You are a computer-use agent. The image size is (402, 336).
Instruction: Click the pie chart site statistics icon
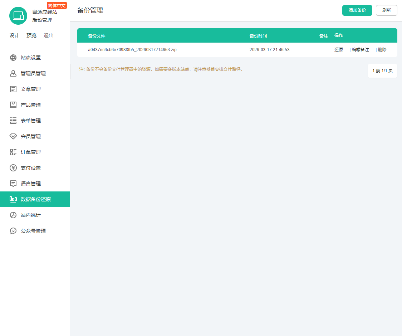pyautogui.click(x=13, y=215)
